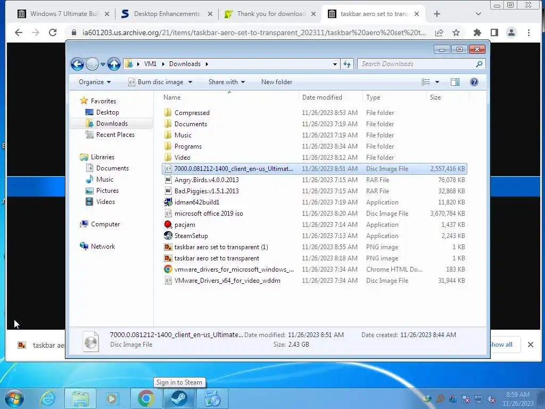
Task: Click the Chrome icon of the vmware_drivers HTML file
Action: point(168,269)
